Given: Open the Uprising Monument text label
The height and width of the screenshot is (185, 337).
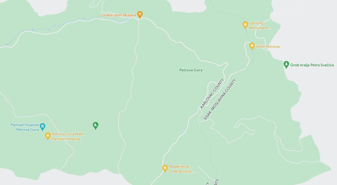Looking at the screenshot, I should point(260,25).
